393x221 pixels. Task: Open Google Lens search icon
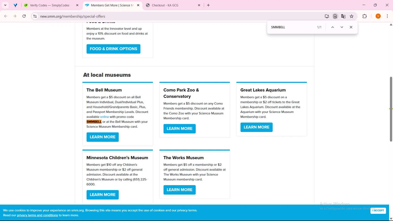point(335,16)
